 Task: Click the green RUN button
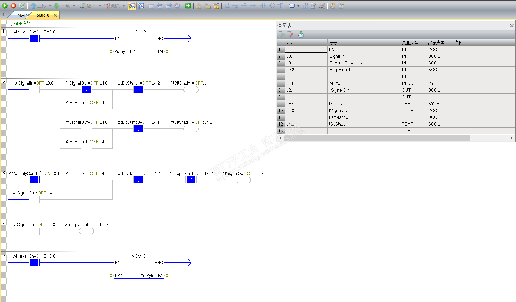5,5
